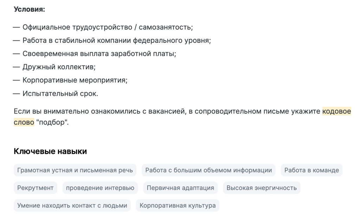Select the 'Работа с большим объемом информации' tag

click(x=208, y=170)
